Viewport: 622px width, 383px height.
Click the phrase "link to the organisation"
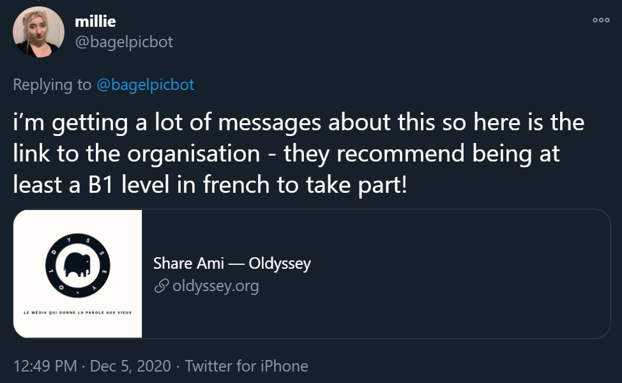(x=137, y=154)
